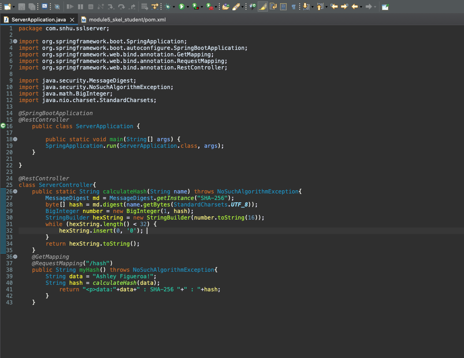The width and height of the screenshot is (464, 358).
Task: Click the Save All icon
Action: (33, 7)
